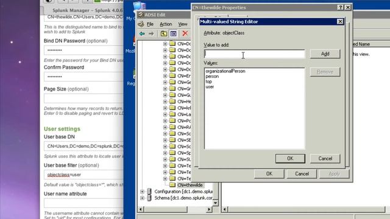The height and width of the screenshot is (219, 390).
Task: Click the folder icon beside CN=Ge
Action: click(x=172, y=82)
